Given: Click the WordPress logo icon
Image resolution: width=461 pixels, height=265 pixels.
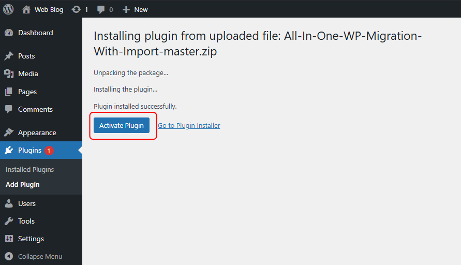Looking at the screenshot, I should click(8, 9).
